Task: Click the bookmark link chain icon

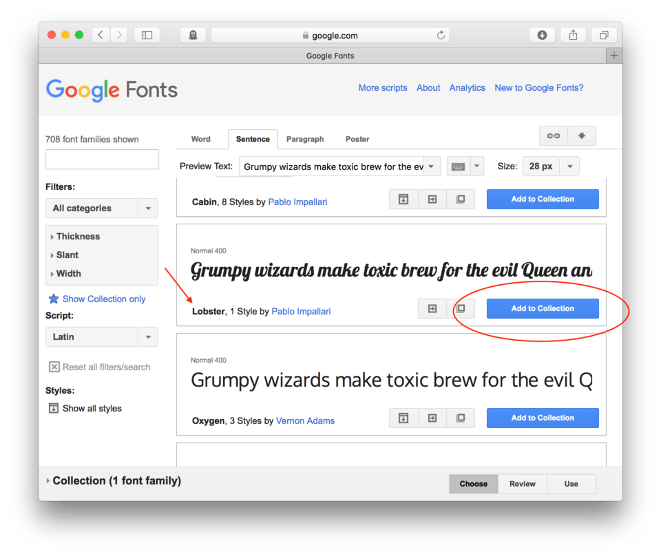Action: (x=554, y=136)
